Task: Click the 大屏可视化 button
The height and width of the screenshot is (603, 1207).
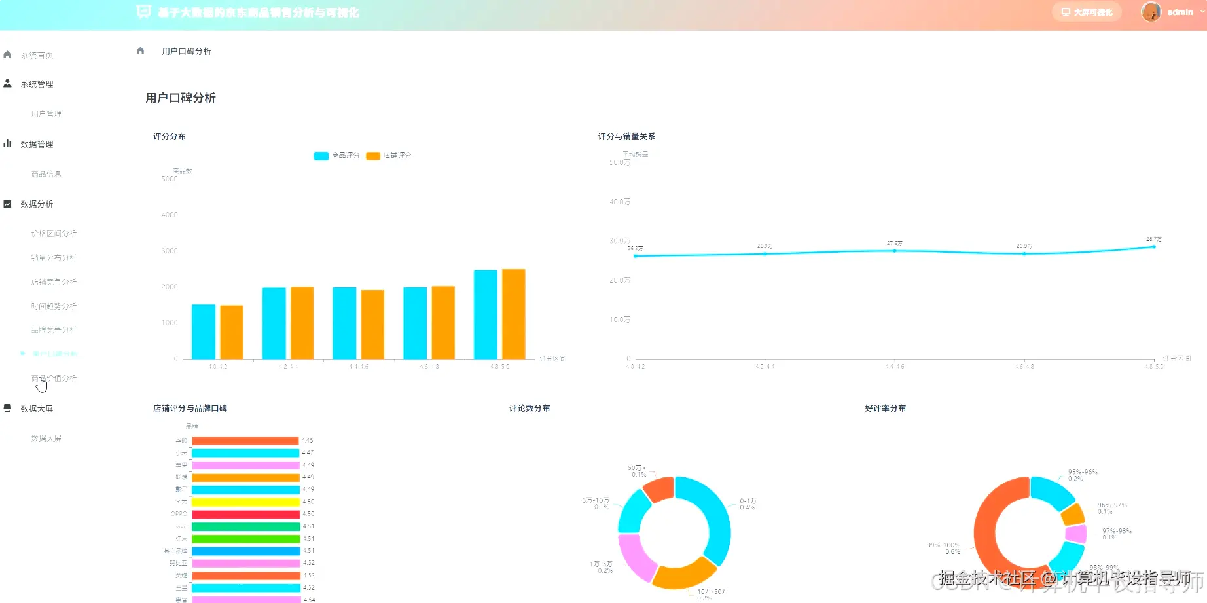Action: pyautogui.click(x=1087, y=12)
